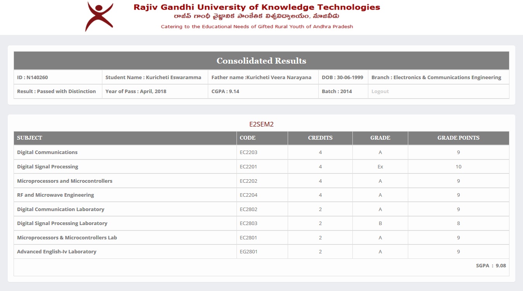
Task: Click the A grade for Digital Communications
Action: (380, 152)
